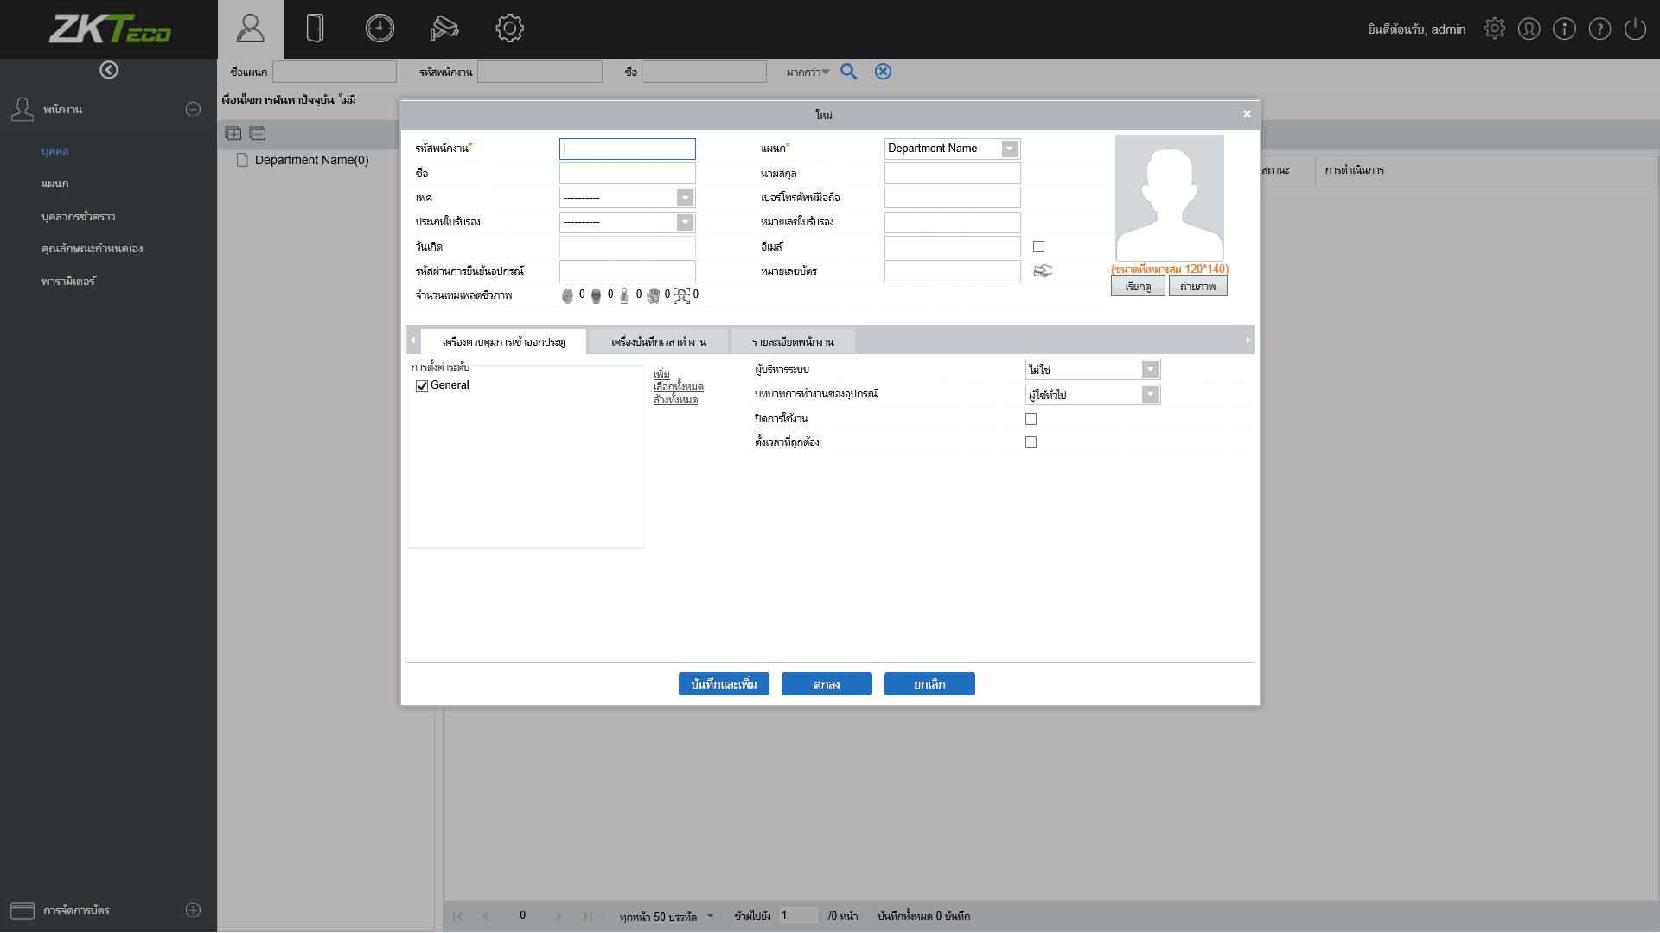Open the Personnel module icon
This screenshot has width=1660, height=933.
pos(250,29)
